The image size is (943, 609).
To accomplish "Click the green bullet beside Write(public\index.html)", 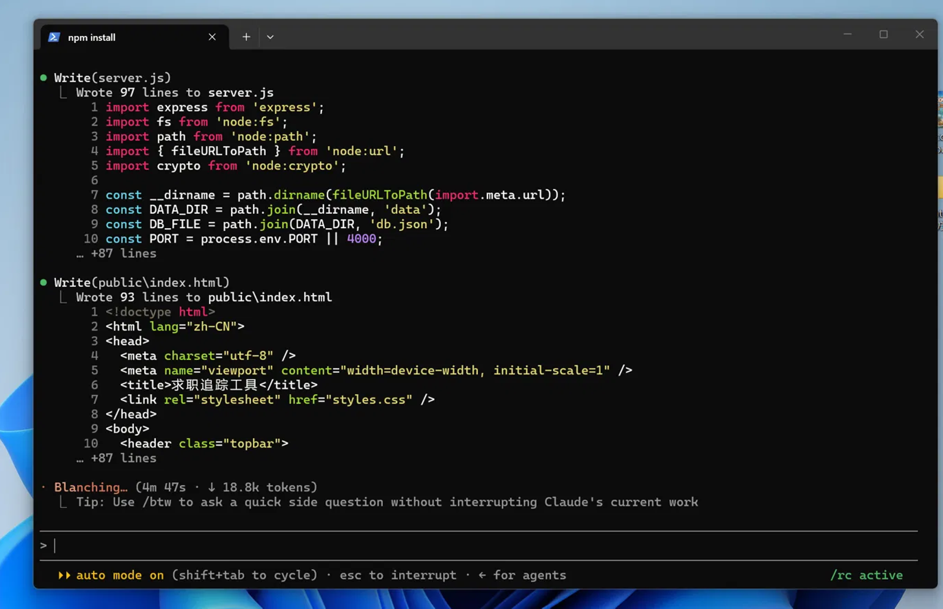I will pyautogui.click(x=43, y=283).
